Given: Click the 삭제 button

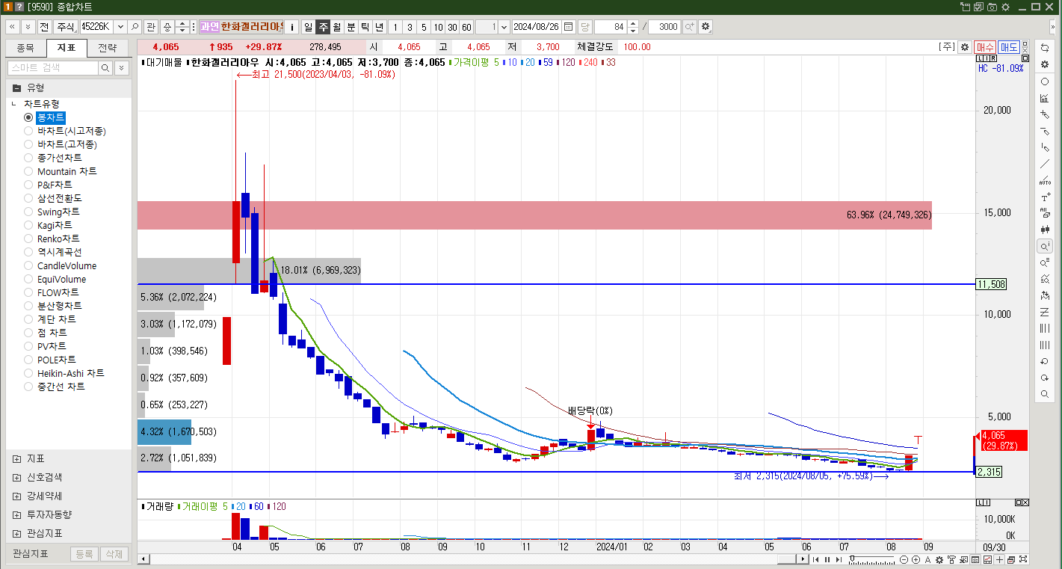Looking at the screenshot, I should click(114, 554).
